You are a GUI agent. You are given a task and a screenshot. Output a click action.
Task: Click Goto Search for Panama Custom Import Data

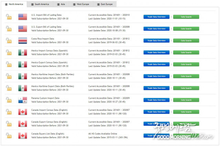[x=186, y=100]
